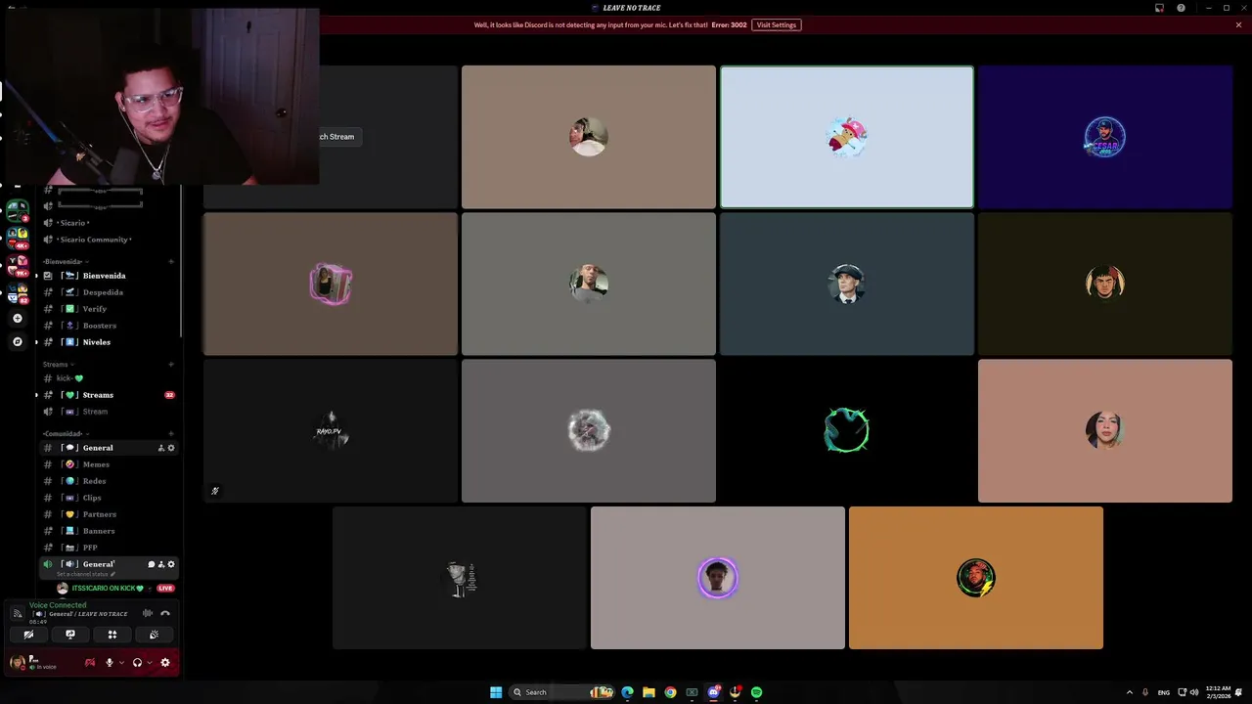Screen dimensions: 1252x704
Task: Open the Bienvenida channel
Action: coord(109,276)
